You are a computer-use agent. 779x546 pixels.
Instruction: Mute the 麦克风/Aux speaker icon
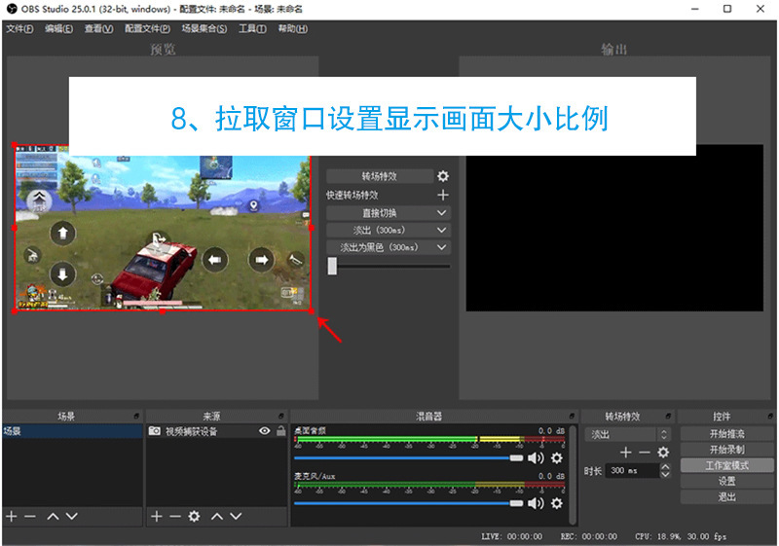[x=535, y=503]
